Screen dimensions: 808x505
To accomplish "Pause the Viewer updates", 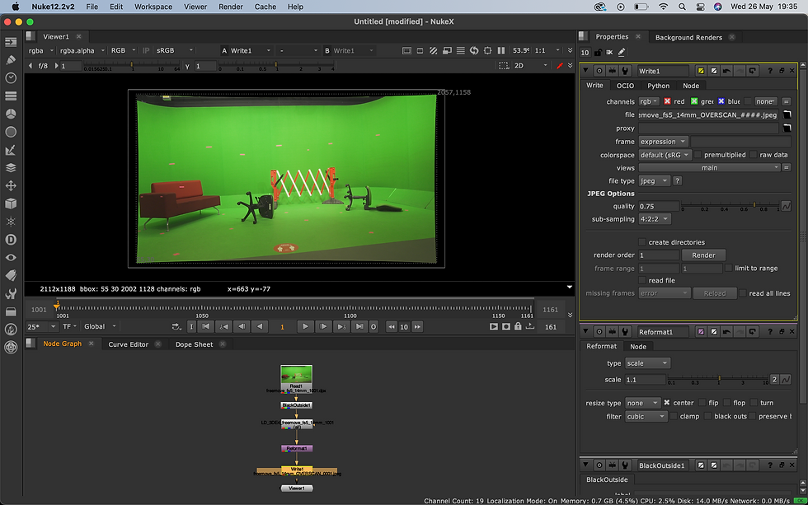I will [501, 50].
